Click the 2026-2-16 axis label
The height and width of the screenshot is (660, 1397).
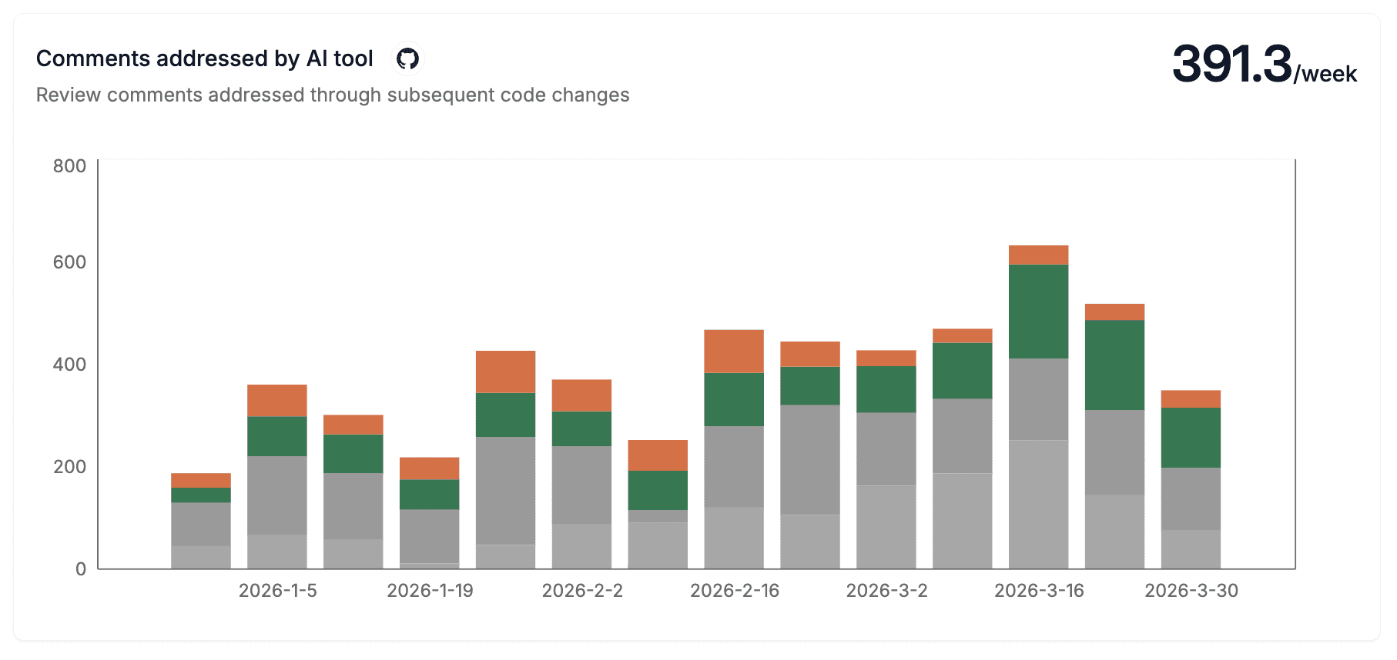point(735,590)
